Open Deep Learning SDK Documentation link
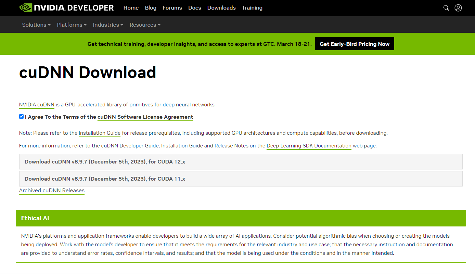This screenshot has height=274, width=475. point(309,146)
